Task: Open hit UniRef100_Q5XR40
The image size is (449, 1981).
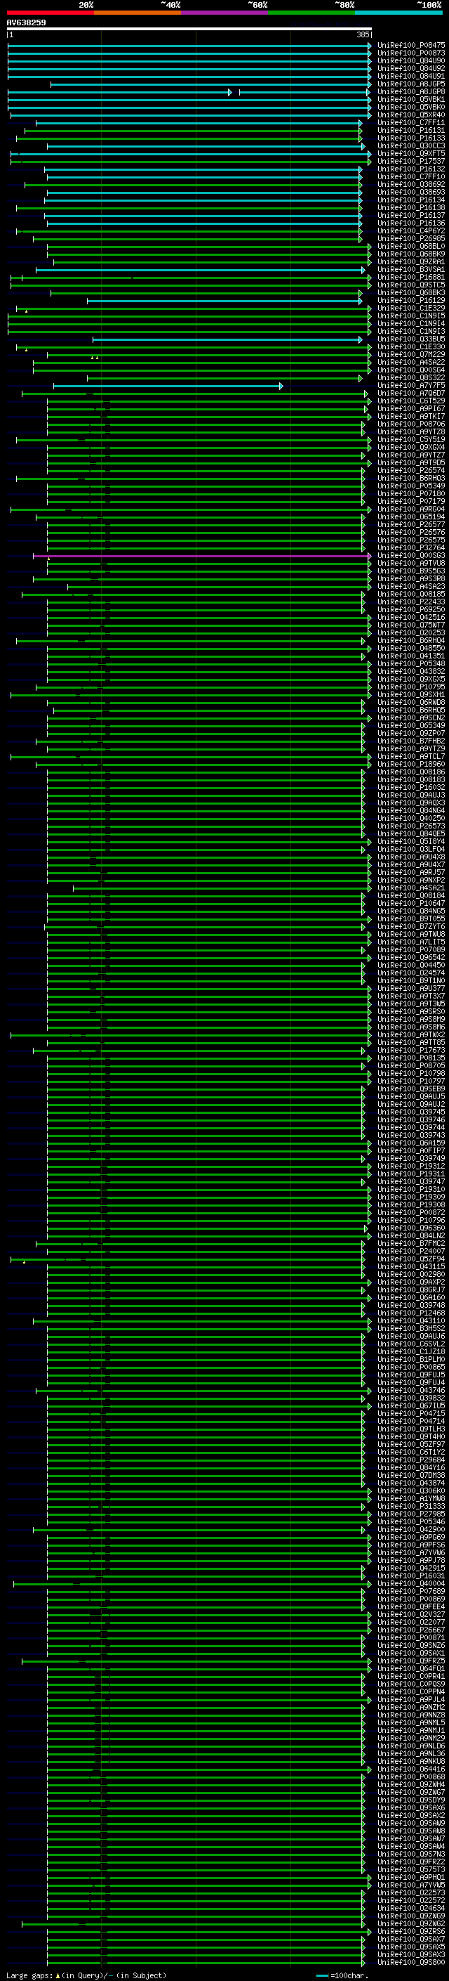Action: [410, 115]
